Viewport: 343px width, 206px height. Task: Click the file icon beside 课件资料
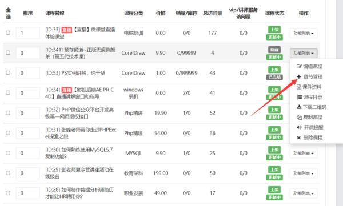(299, 87)
